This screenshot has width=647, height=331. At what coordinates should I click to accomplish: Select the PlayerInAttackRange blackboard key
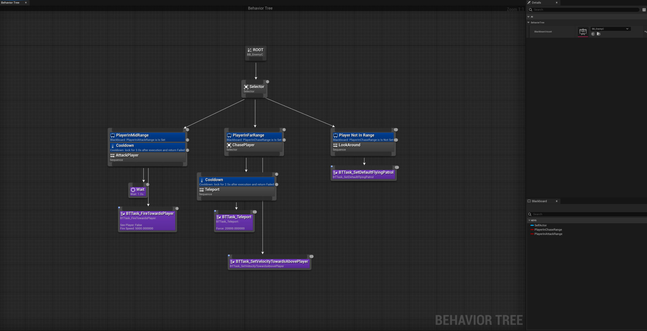pos(548,234)
